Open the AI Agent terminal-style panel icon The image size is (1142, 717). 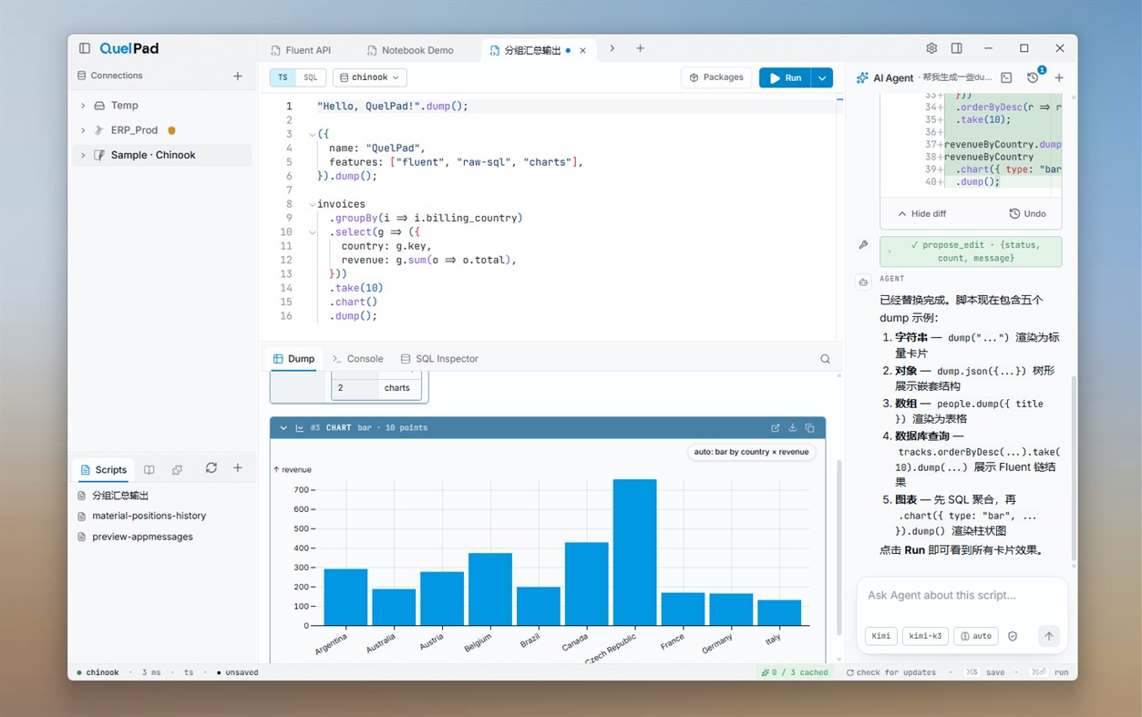(x=1006, y=77)
